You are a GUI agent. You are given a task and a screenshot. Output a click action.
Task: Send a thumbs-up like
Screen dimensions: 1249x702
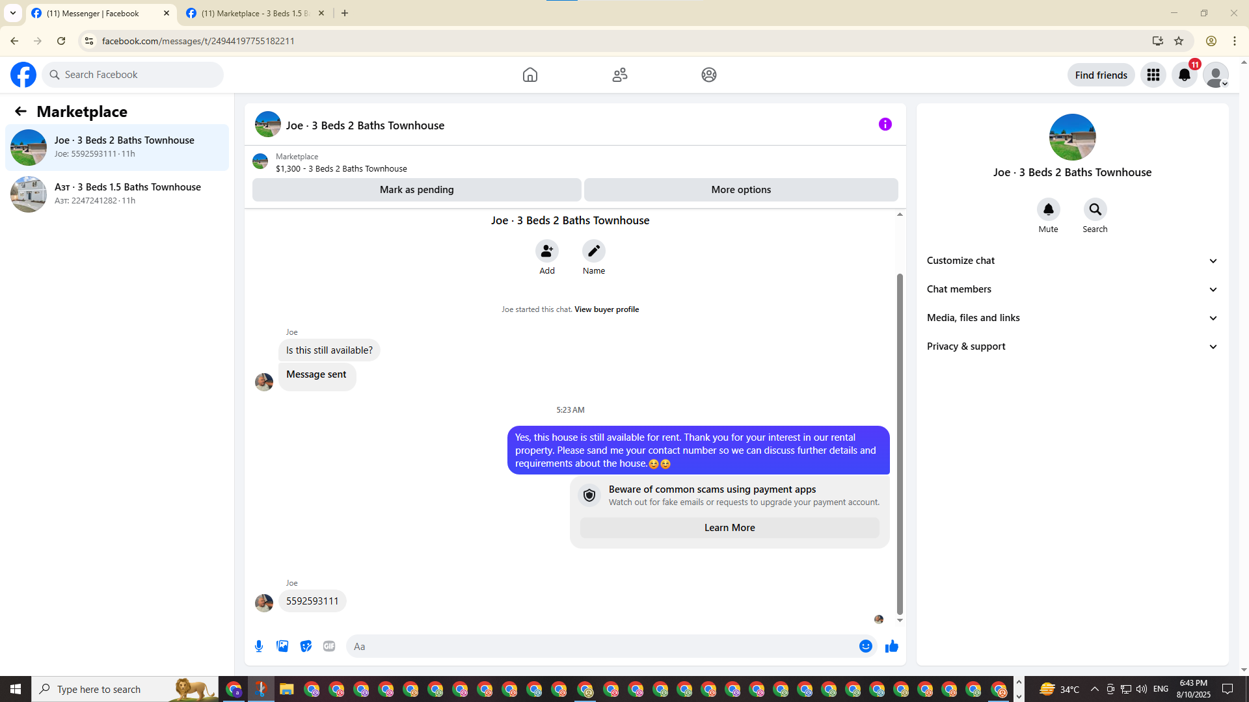(x=891, y=646)
